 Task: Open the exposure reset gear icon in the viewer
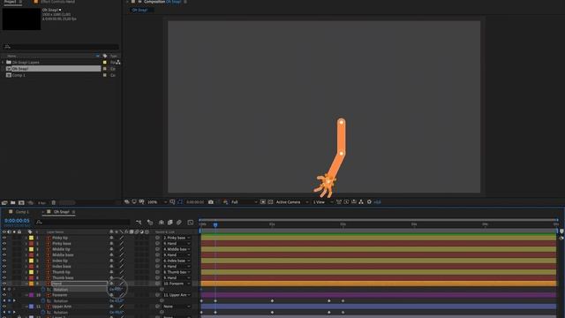coord(369,202)
